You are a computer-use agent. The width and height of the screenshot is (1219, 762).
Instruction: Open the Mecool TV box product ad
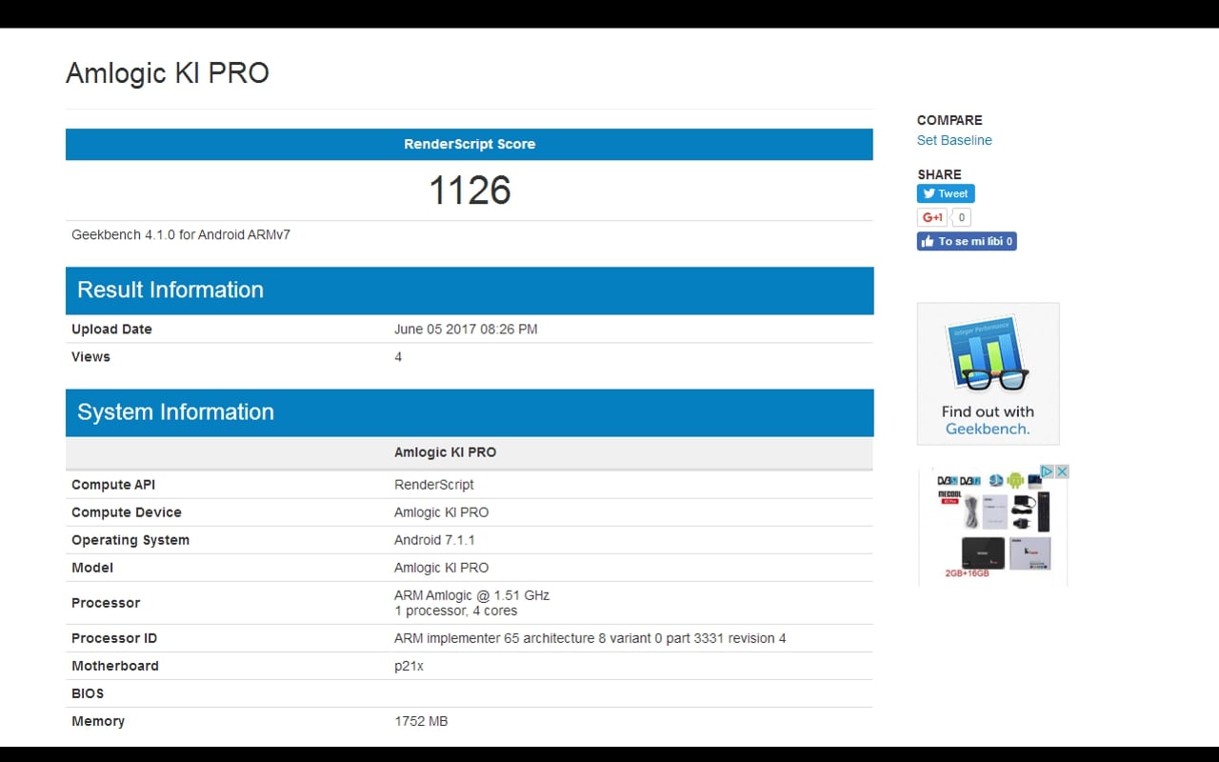tap(990, 529)
